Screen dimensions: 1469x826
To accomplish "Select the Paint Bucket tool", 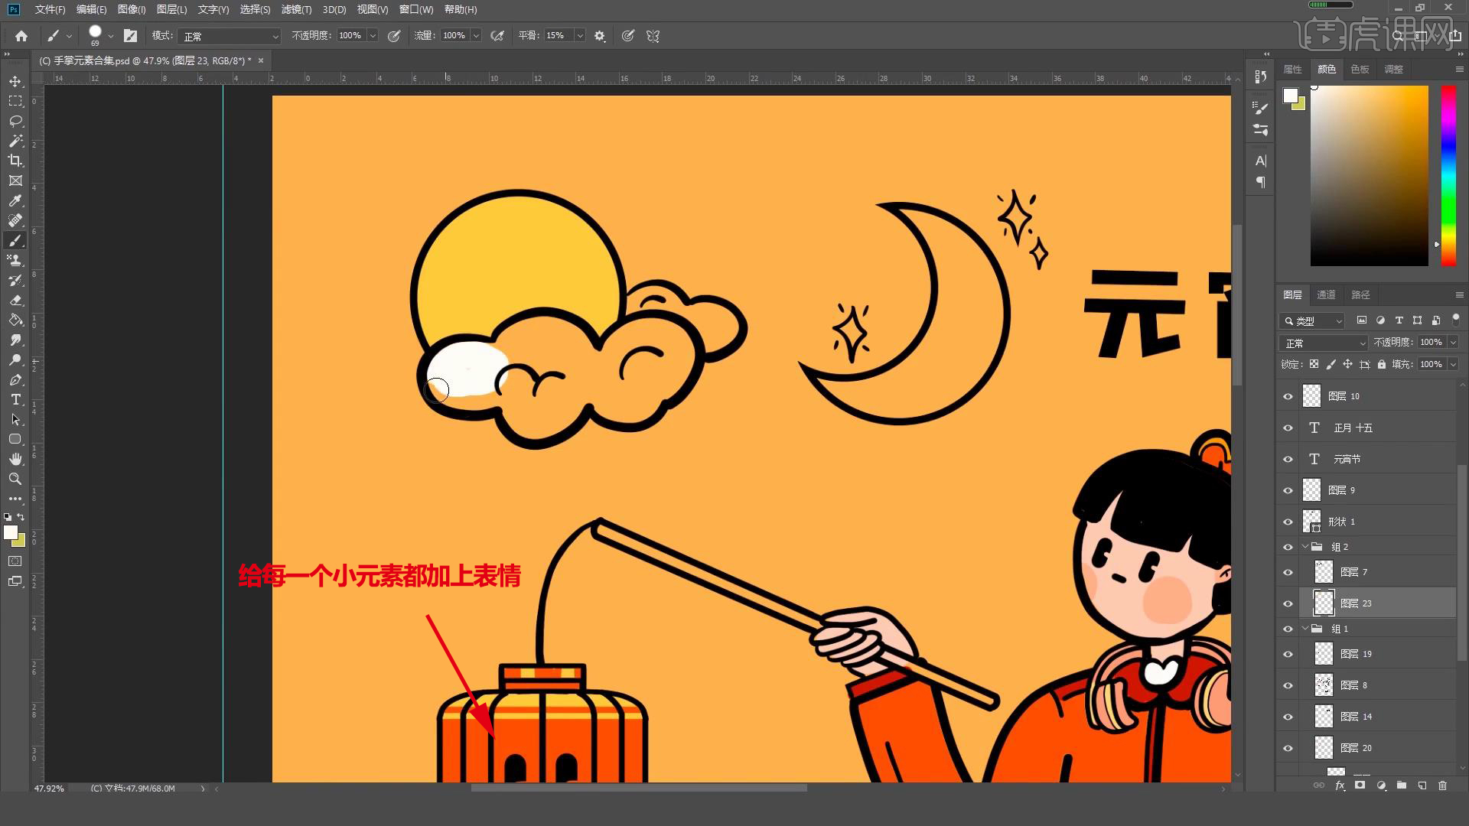I will pyautogui.click(x=15, y=320).
